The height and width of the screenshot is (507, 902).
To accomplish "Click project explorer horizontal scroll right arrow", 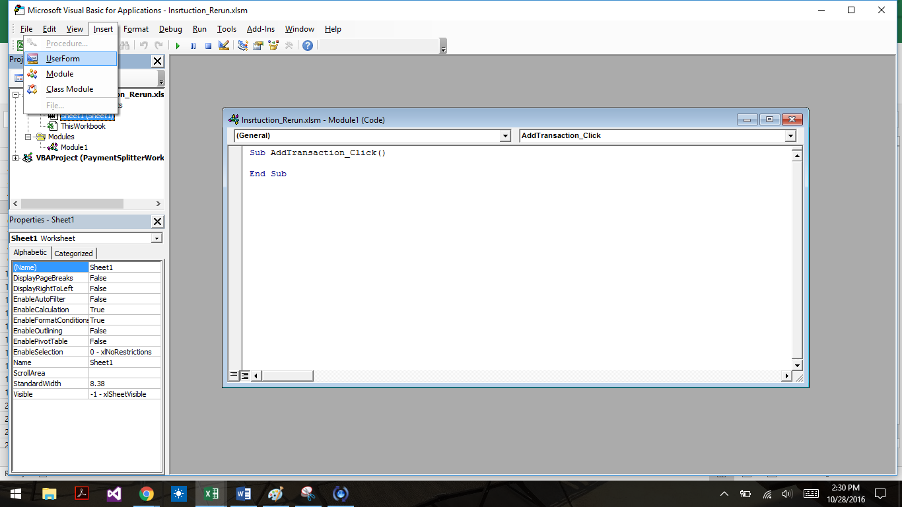I will [x=158, y=204].
